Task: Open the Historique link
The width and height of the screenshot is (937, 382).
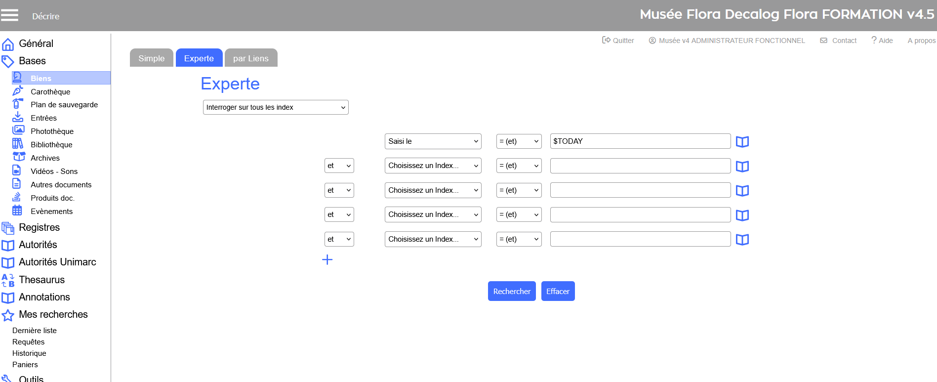Action: [x=29, y=353]
